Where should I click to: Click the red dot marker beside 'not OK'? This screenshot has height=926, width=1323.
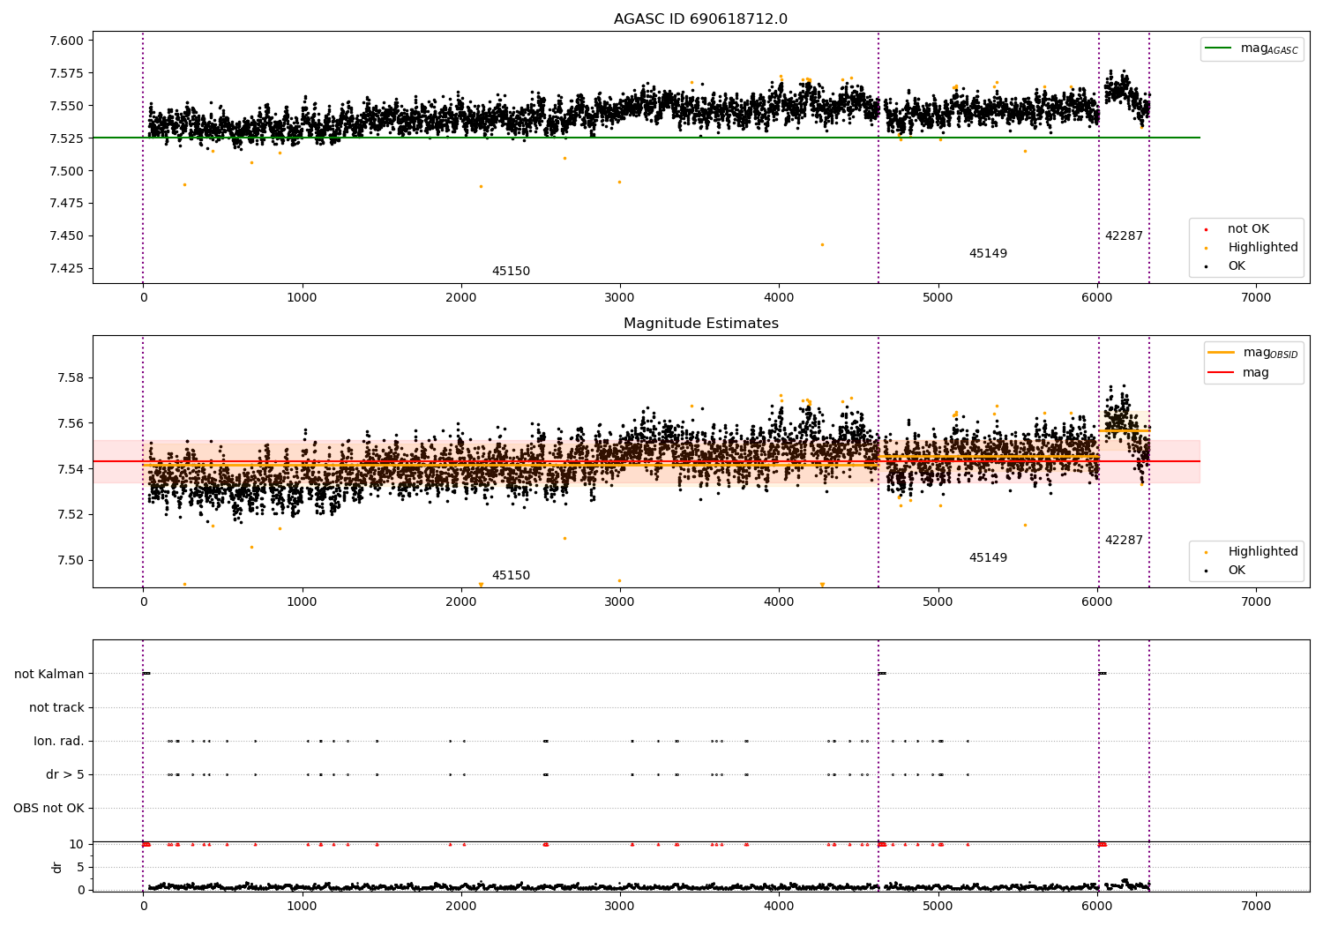tap(1206, 229)
